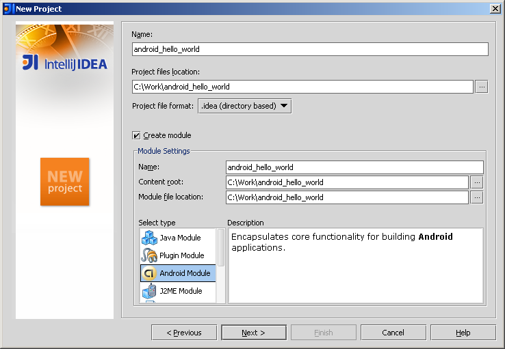Open the Project file format dropdown
This screenshot has width=505, height=349.
[x=244, y=106]
